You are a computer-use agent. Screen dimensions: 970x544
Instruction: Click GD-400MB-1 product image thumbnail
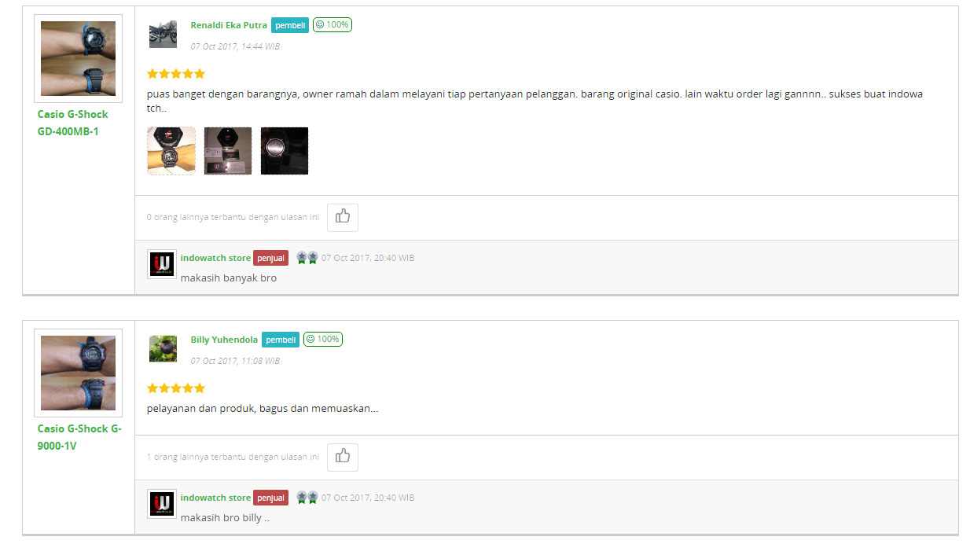pyautogui.click(x=78, y=58)
